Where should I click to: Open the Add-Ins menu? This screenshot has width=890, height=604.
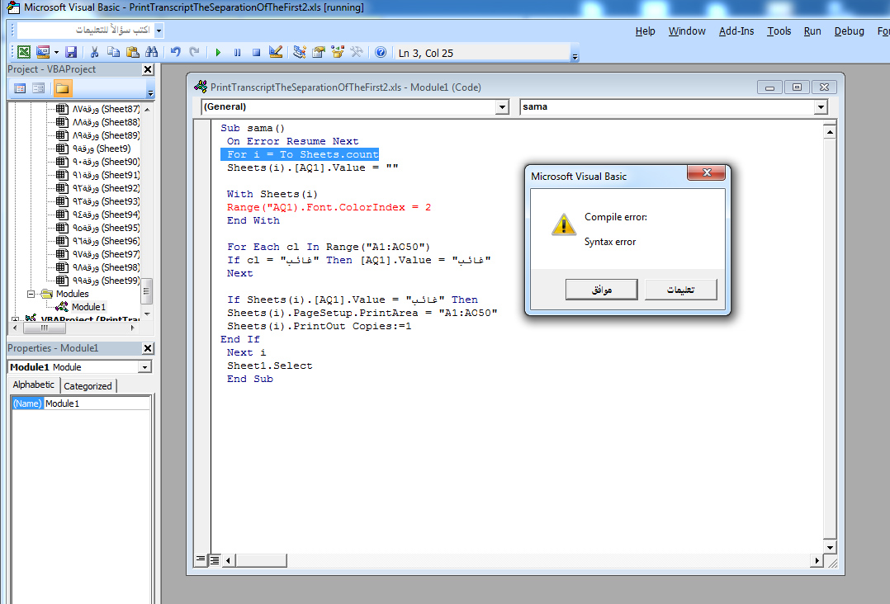(x=736, y=31)
